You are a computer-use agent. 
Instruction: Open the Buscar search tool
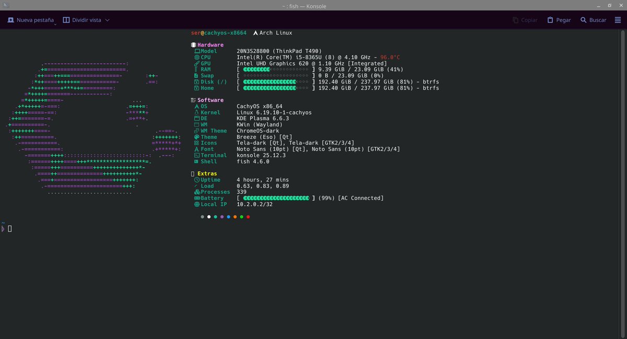(x=593, y=20)
